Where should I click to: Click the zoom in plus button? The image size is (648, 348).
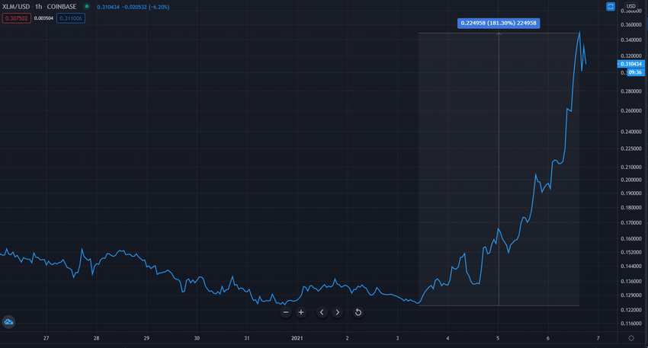tap(301, 312)
